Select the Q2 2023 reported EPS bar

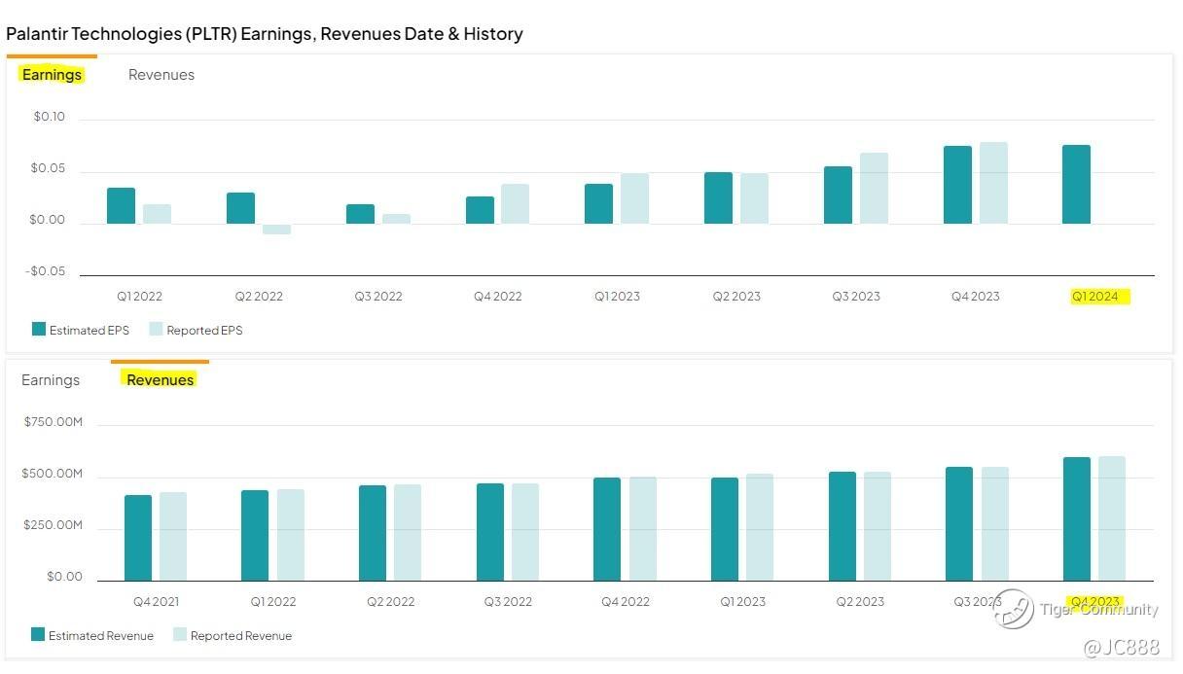(x=755, y=198)
